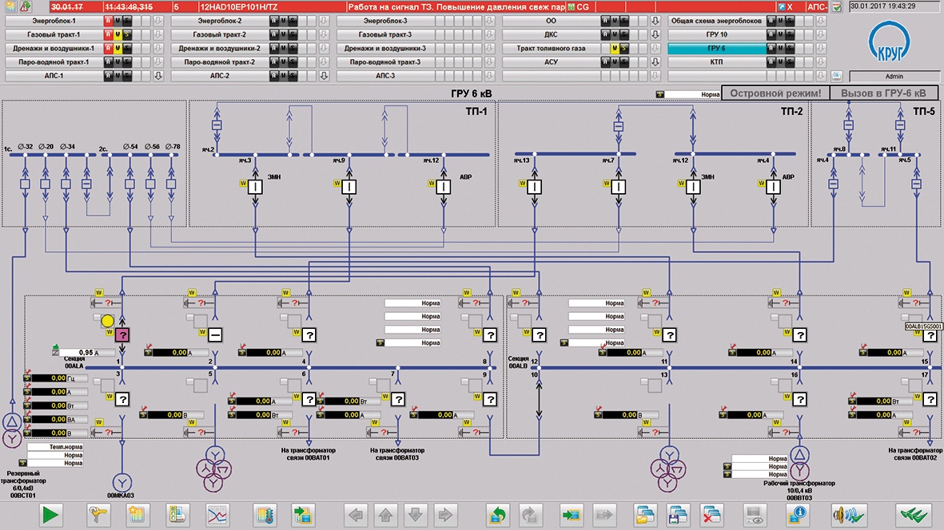Expand the down arrow next to ОО

655,21
